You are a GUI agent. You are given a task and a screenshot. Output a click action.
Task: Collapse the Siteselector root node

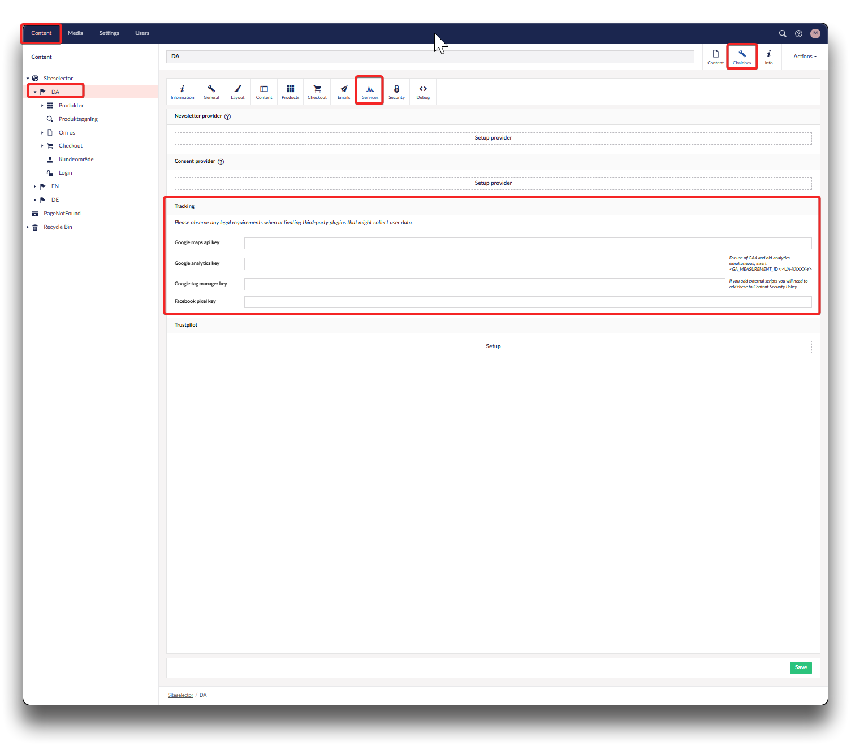28,79
